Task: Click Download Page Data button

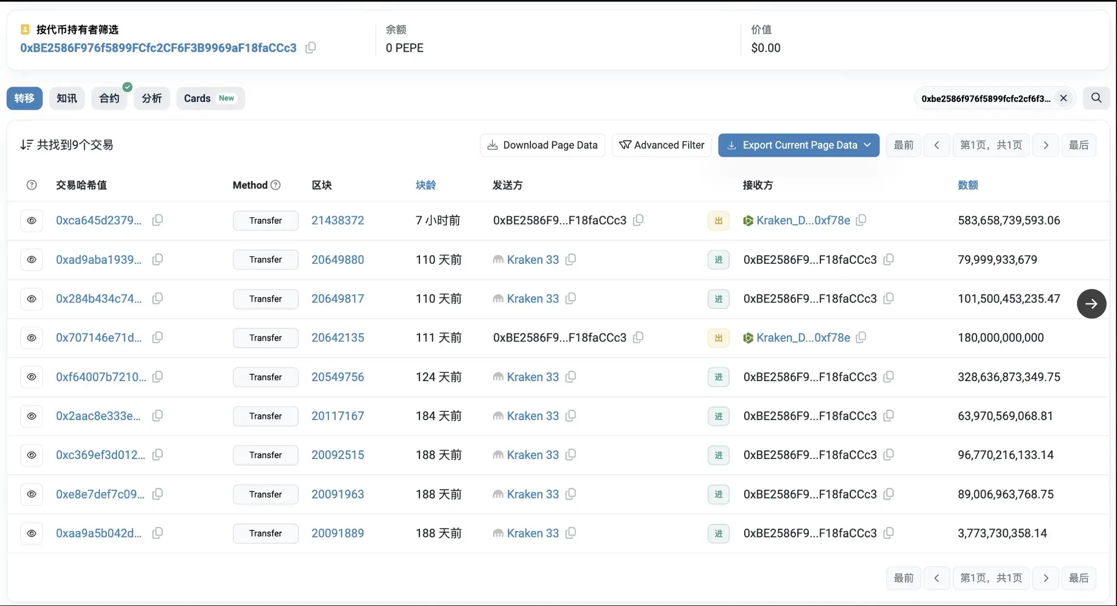Action: coord(542,145)
